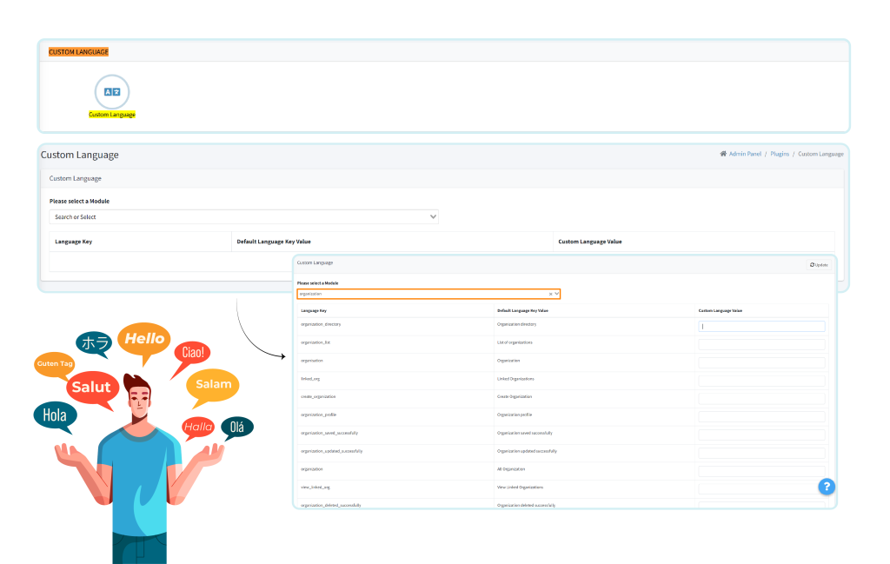Open the Plugins breadcrumb link
Screen dimensions: 890x564
click(x=780, y=154)
